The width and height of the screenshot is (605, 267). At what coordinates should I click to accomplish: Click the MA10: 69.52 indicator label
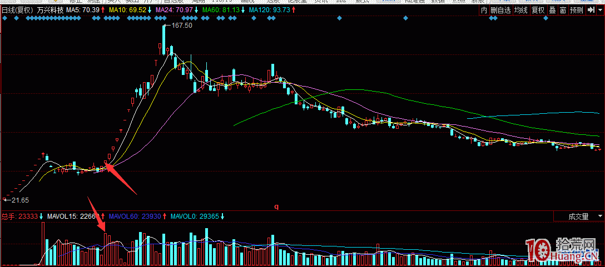coord(128,11)
